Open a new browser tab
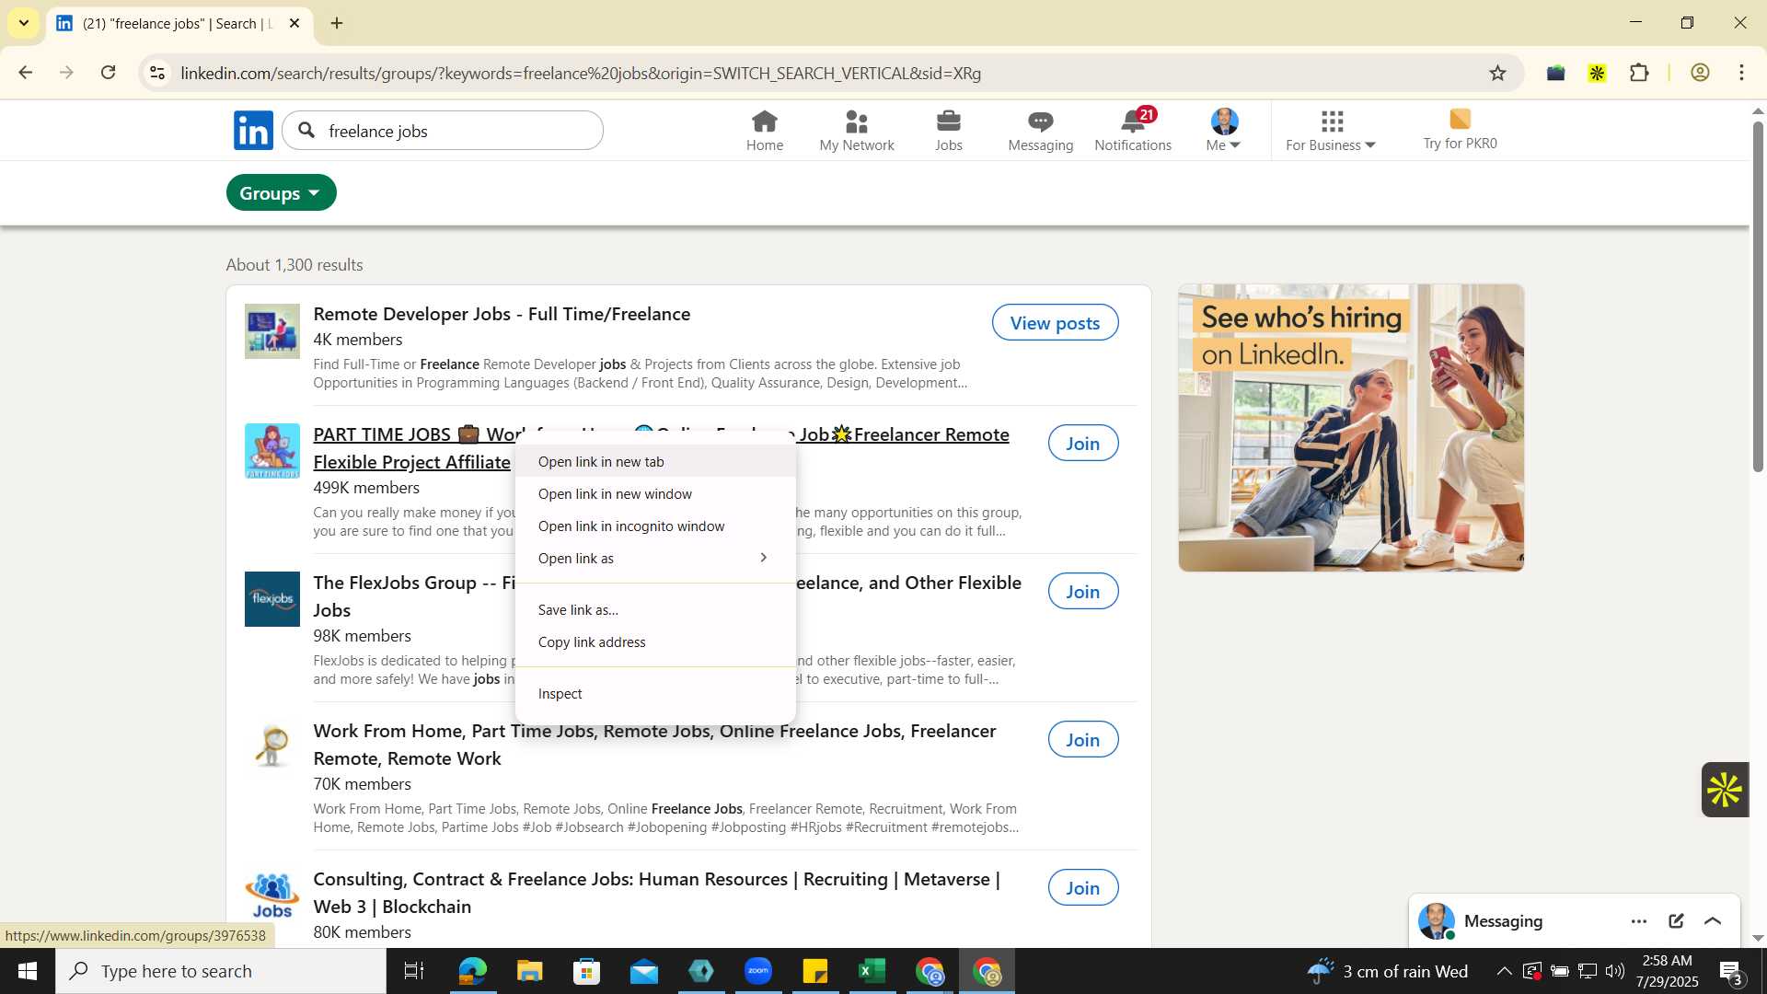The height and width of the screenshot is (994, 1767). pyautogui.click(x=337, y=23)
